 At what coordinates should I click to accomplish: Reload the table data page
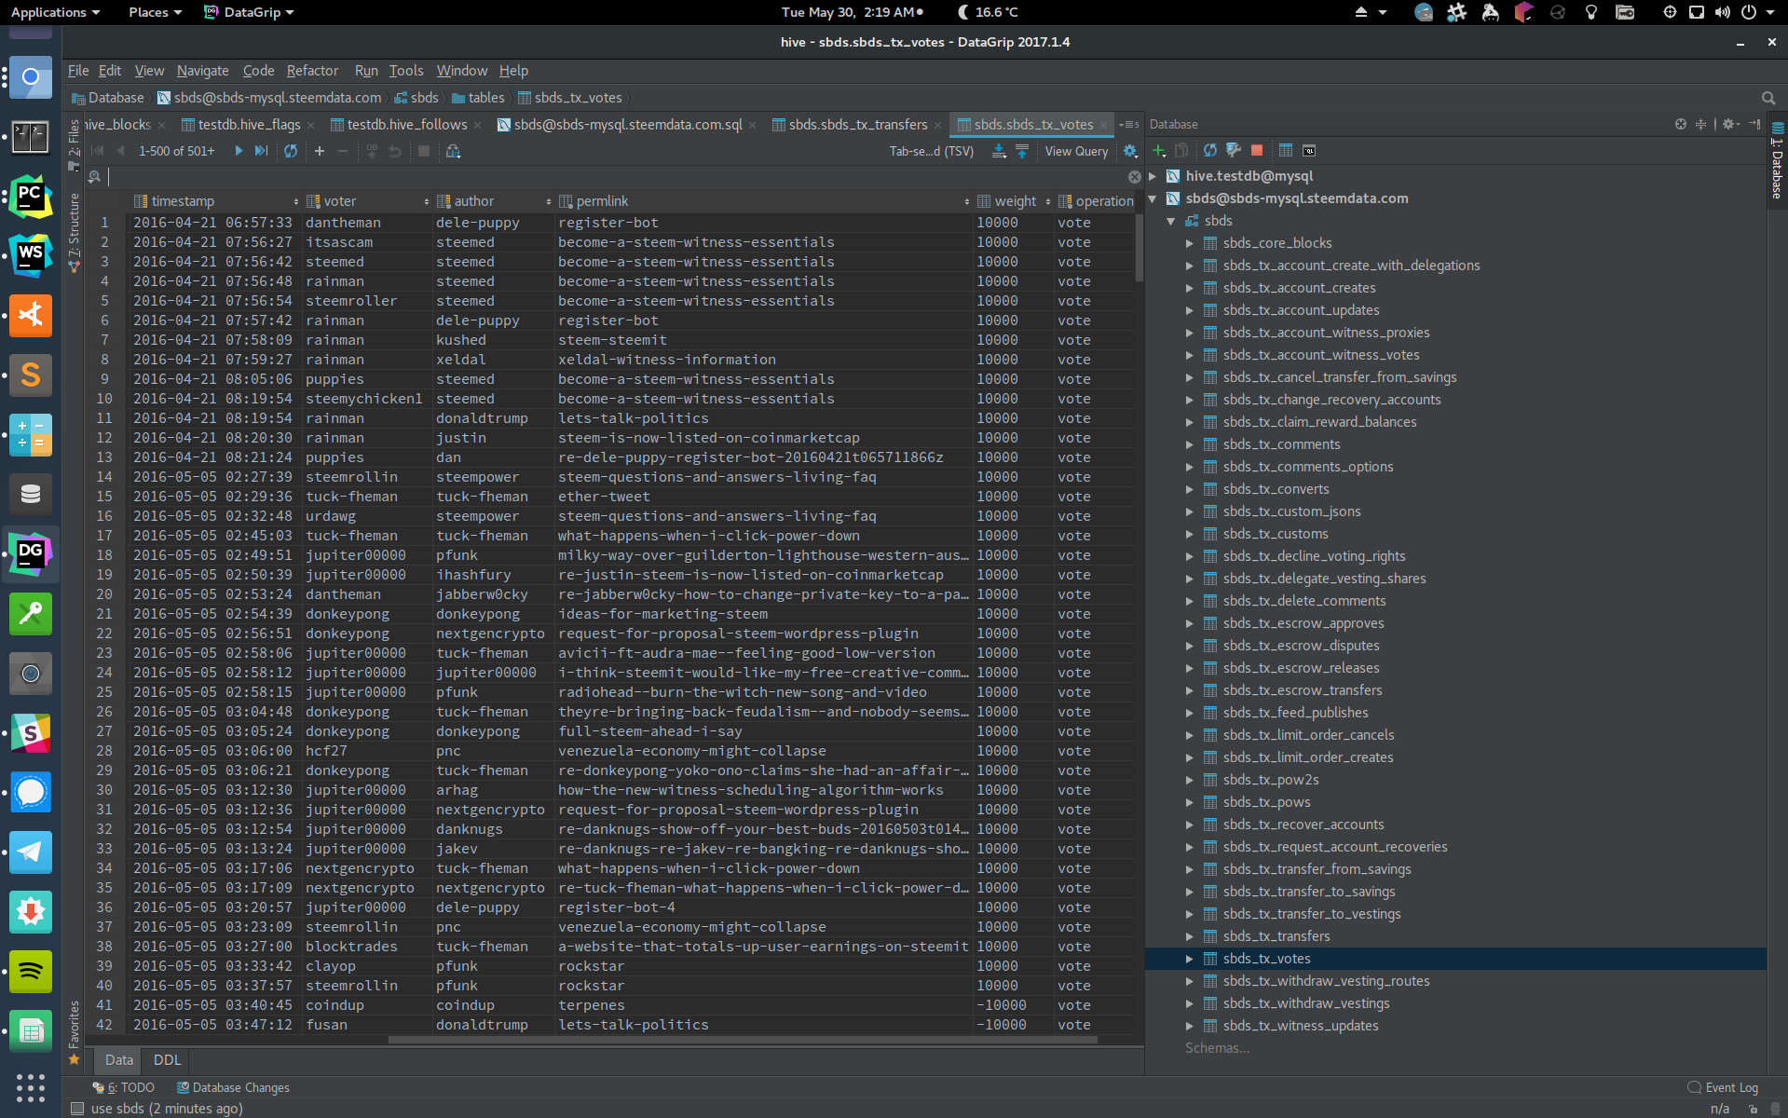coord(291,151)
